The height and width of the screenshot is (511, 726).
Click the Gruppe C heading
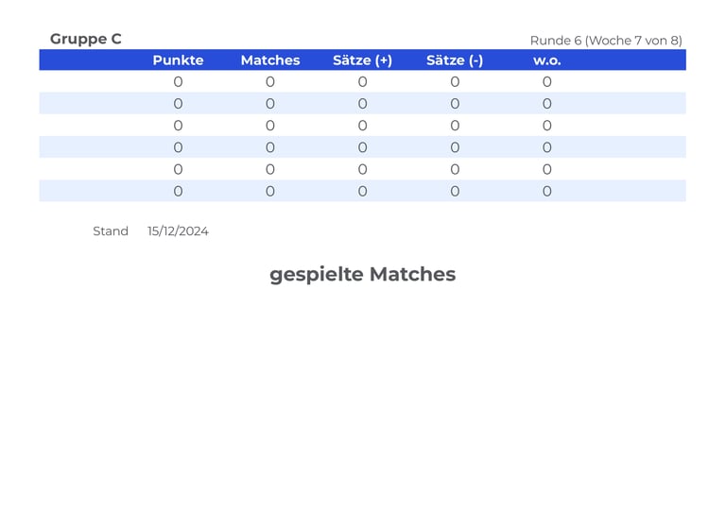pos(86,39)
